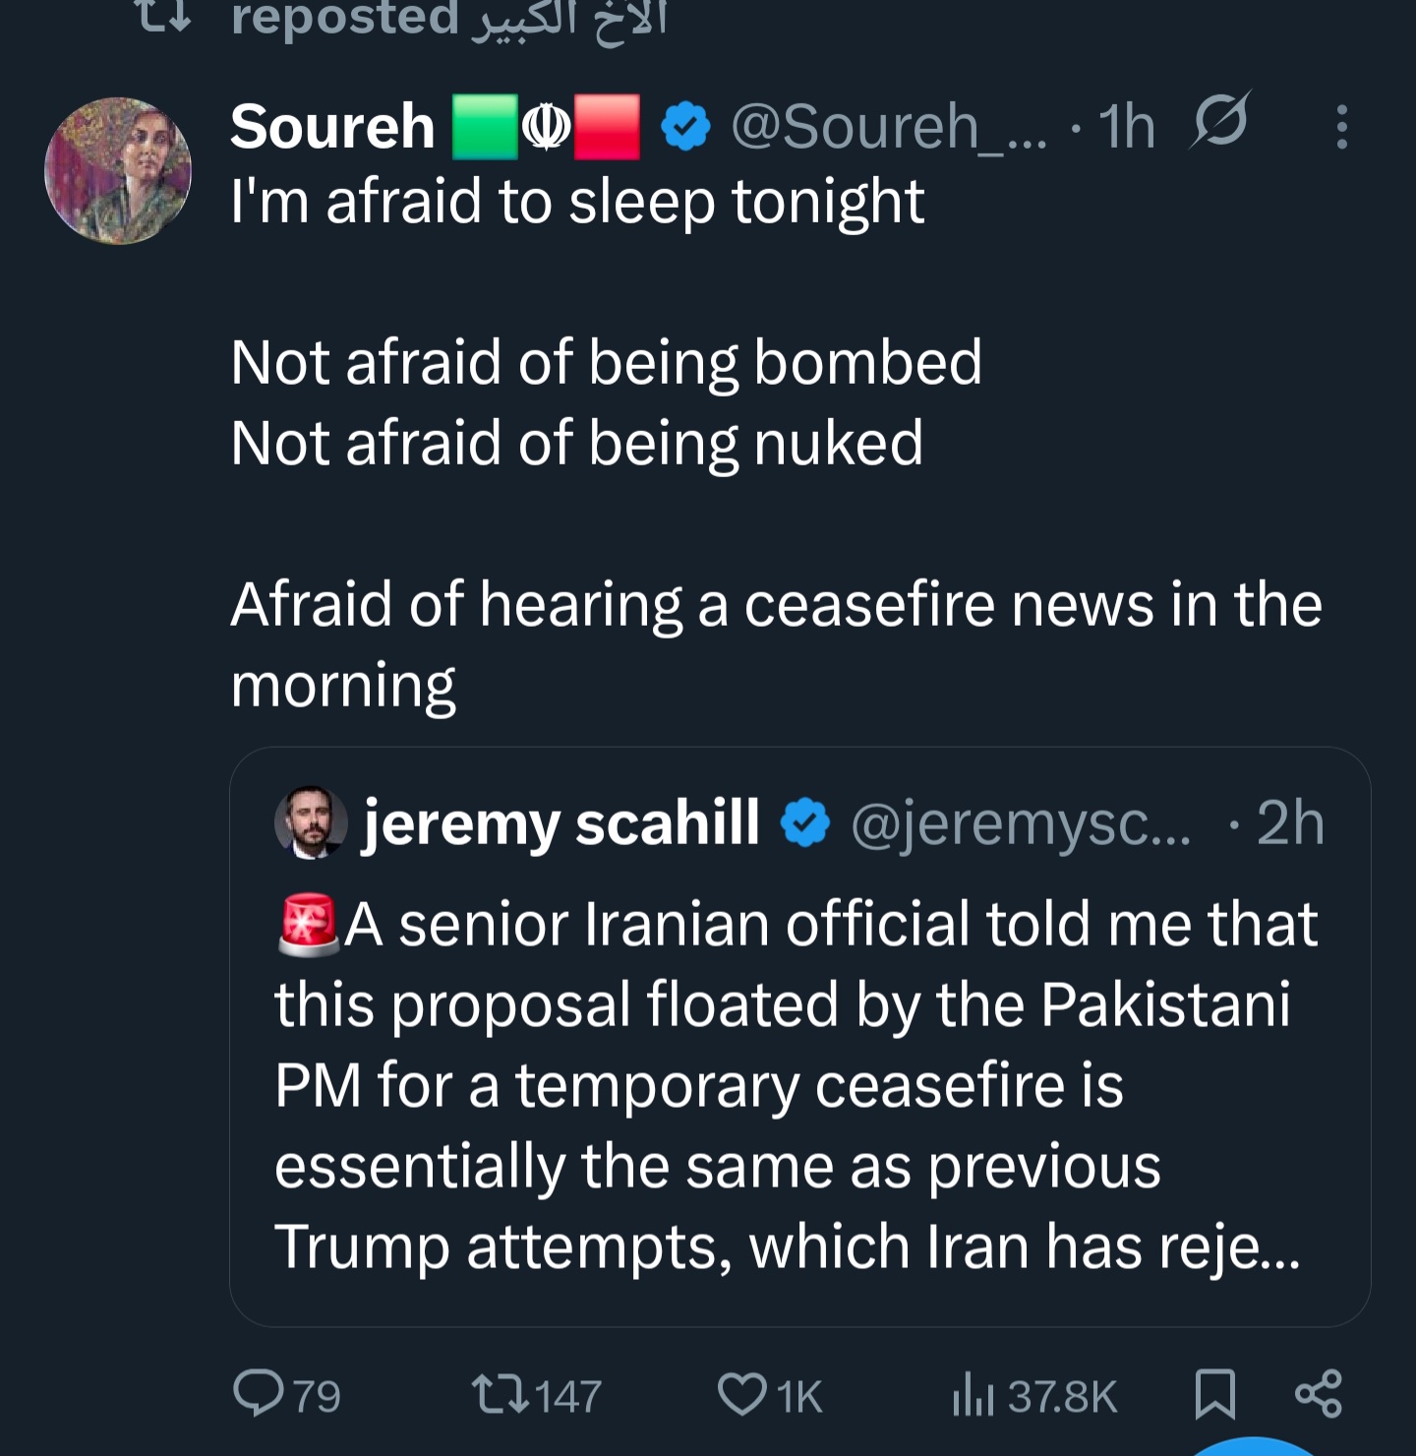This screenshot has width=1416, height=1456.
Task: Click Soureh's blue verified badge
Action: 685,127
